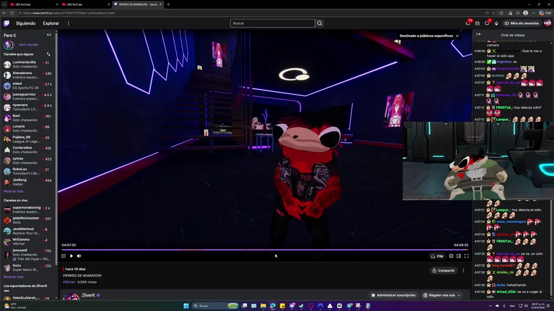Open Suzu channel in sidebar

(28, 267)
